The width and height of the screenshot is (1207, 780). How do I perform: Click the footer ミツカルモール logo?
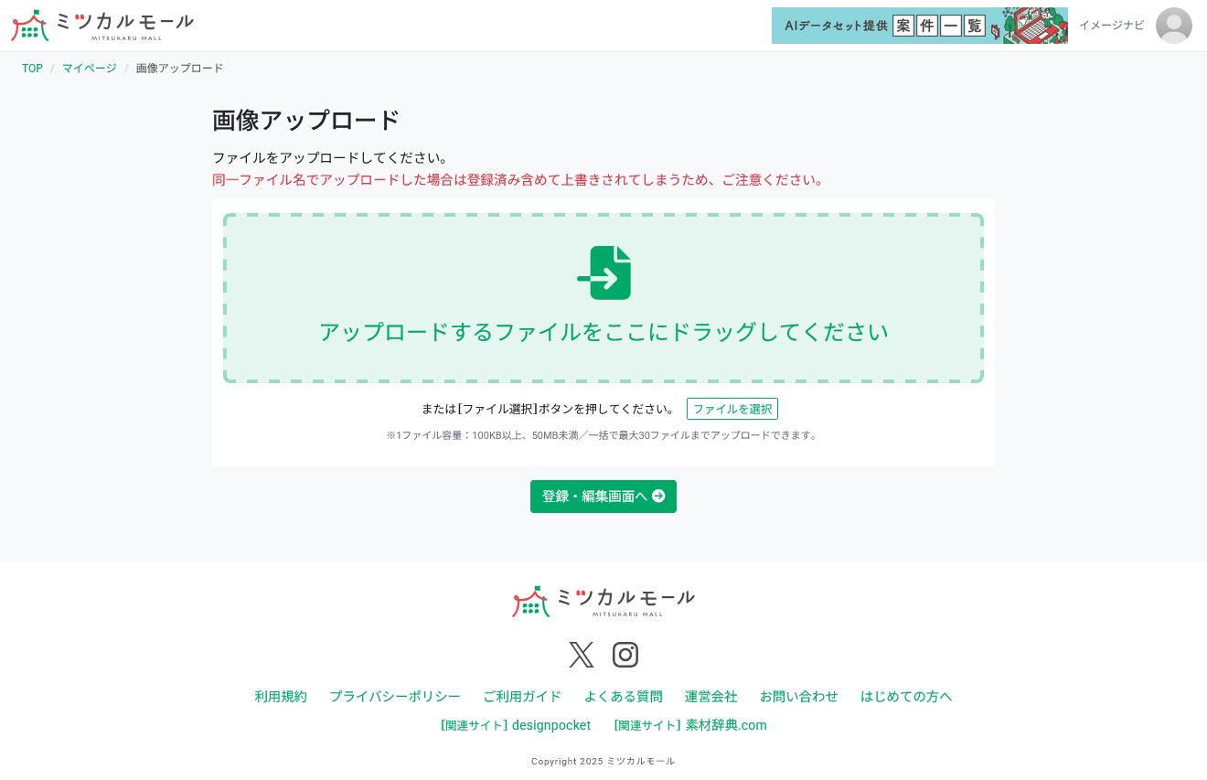click(x=603, y=602)
